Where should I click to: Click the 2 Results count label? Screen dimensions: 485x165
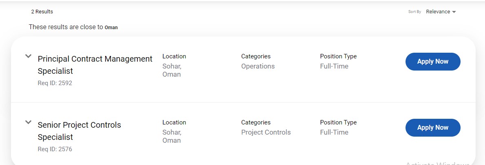click(x=42, y=12)
